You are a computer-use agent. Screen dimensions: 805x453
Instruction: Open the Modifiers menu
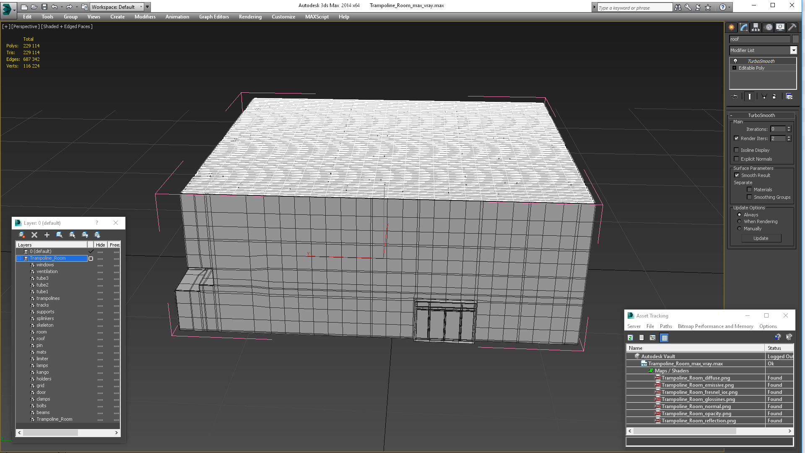tap(145, 17)
